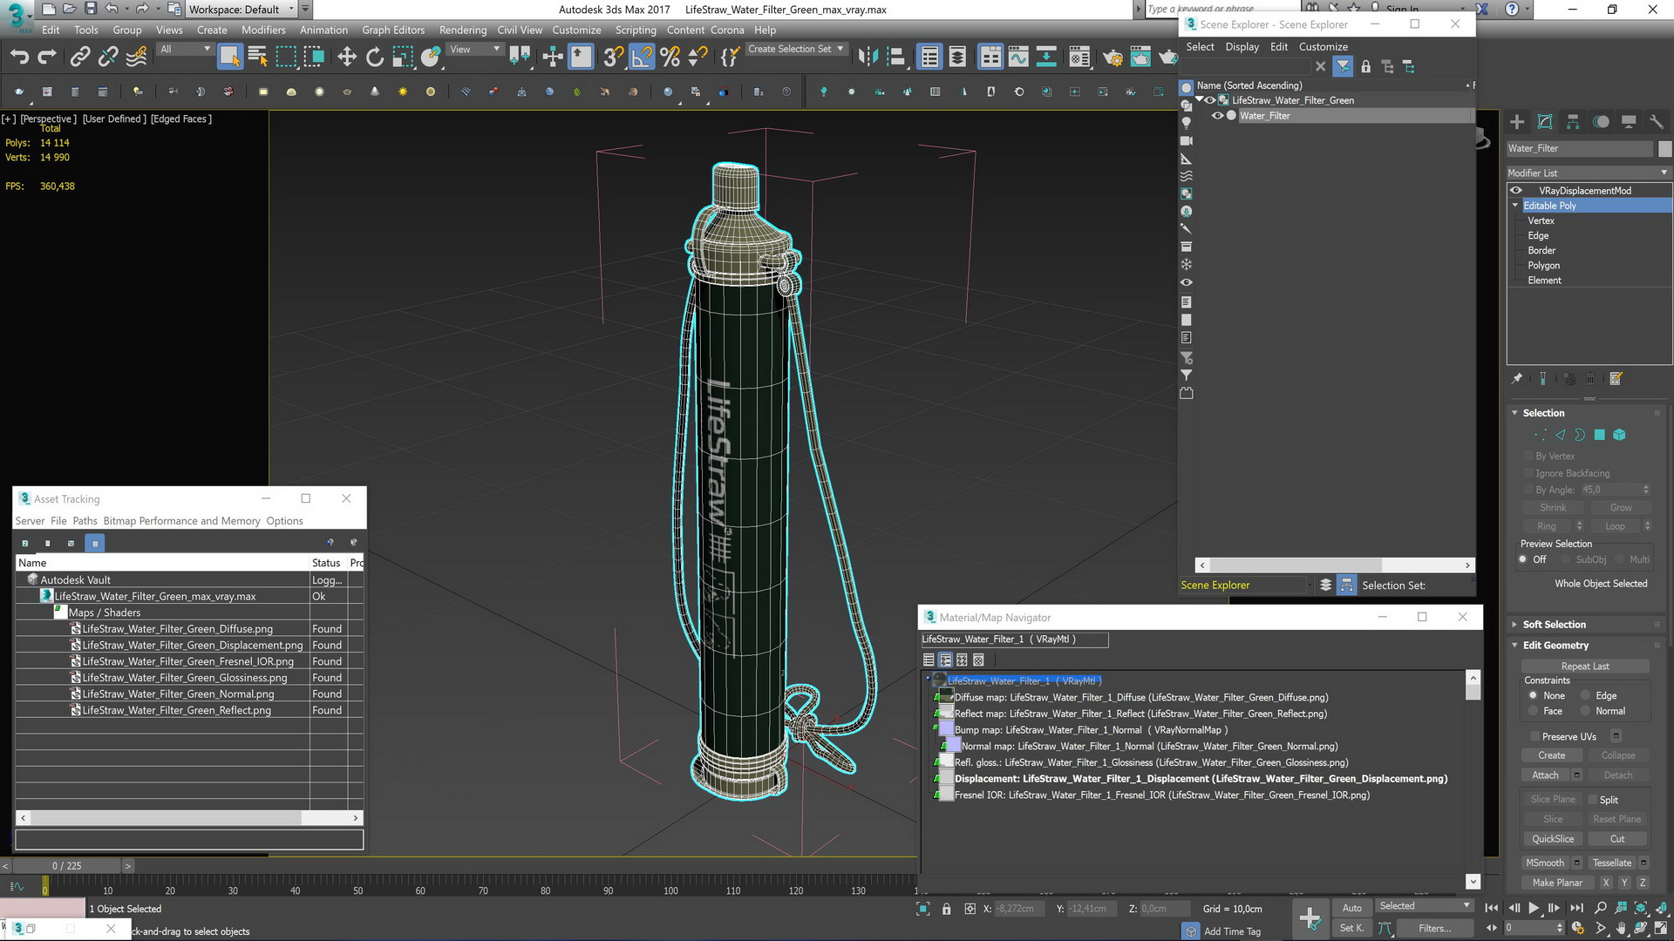Enable the Preserve UVs checkbox
Screen dimensions: 1674x941
(1534, 736)
